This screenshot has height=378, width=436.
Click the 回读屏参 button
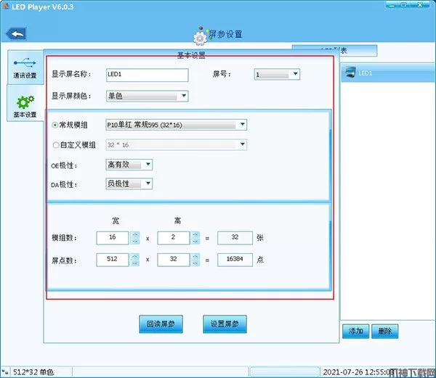[x=161, y=324]
